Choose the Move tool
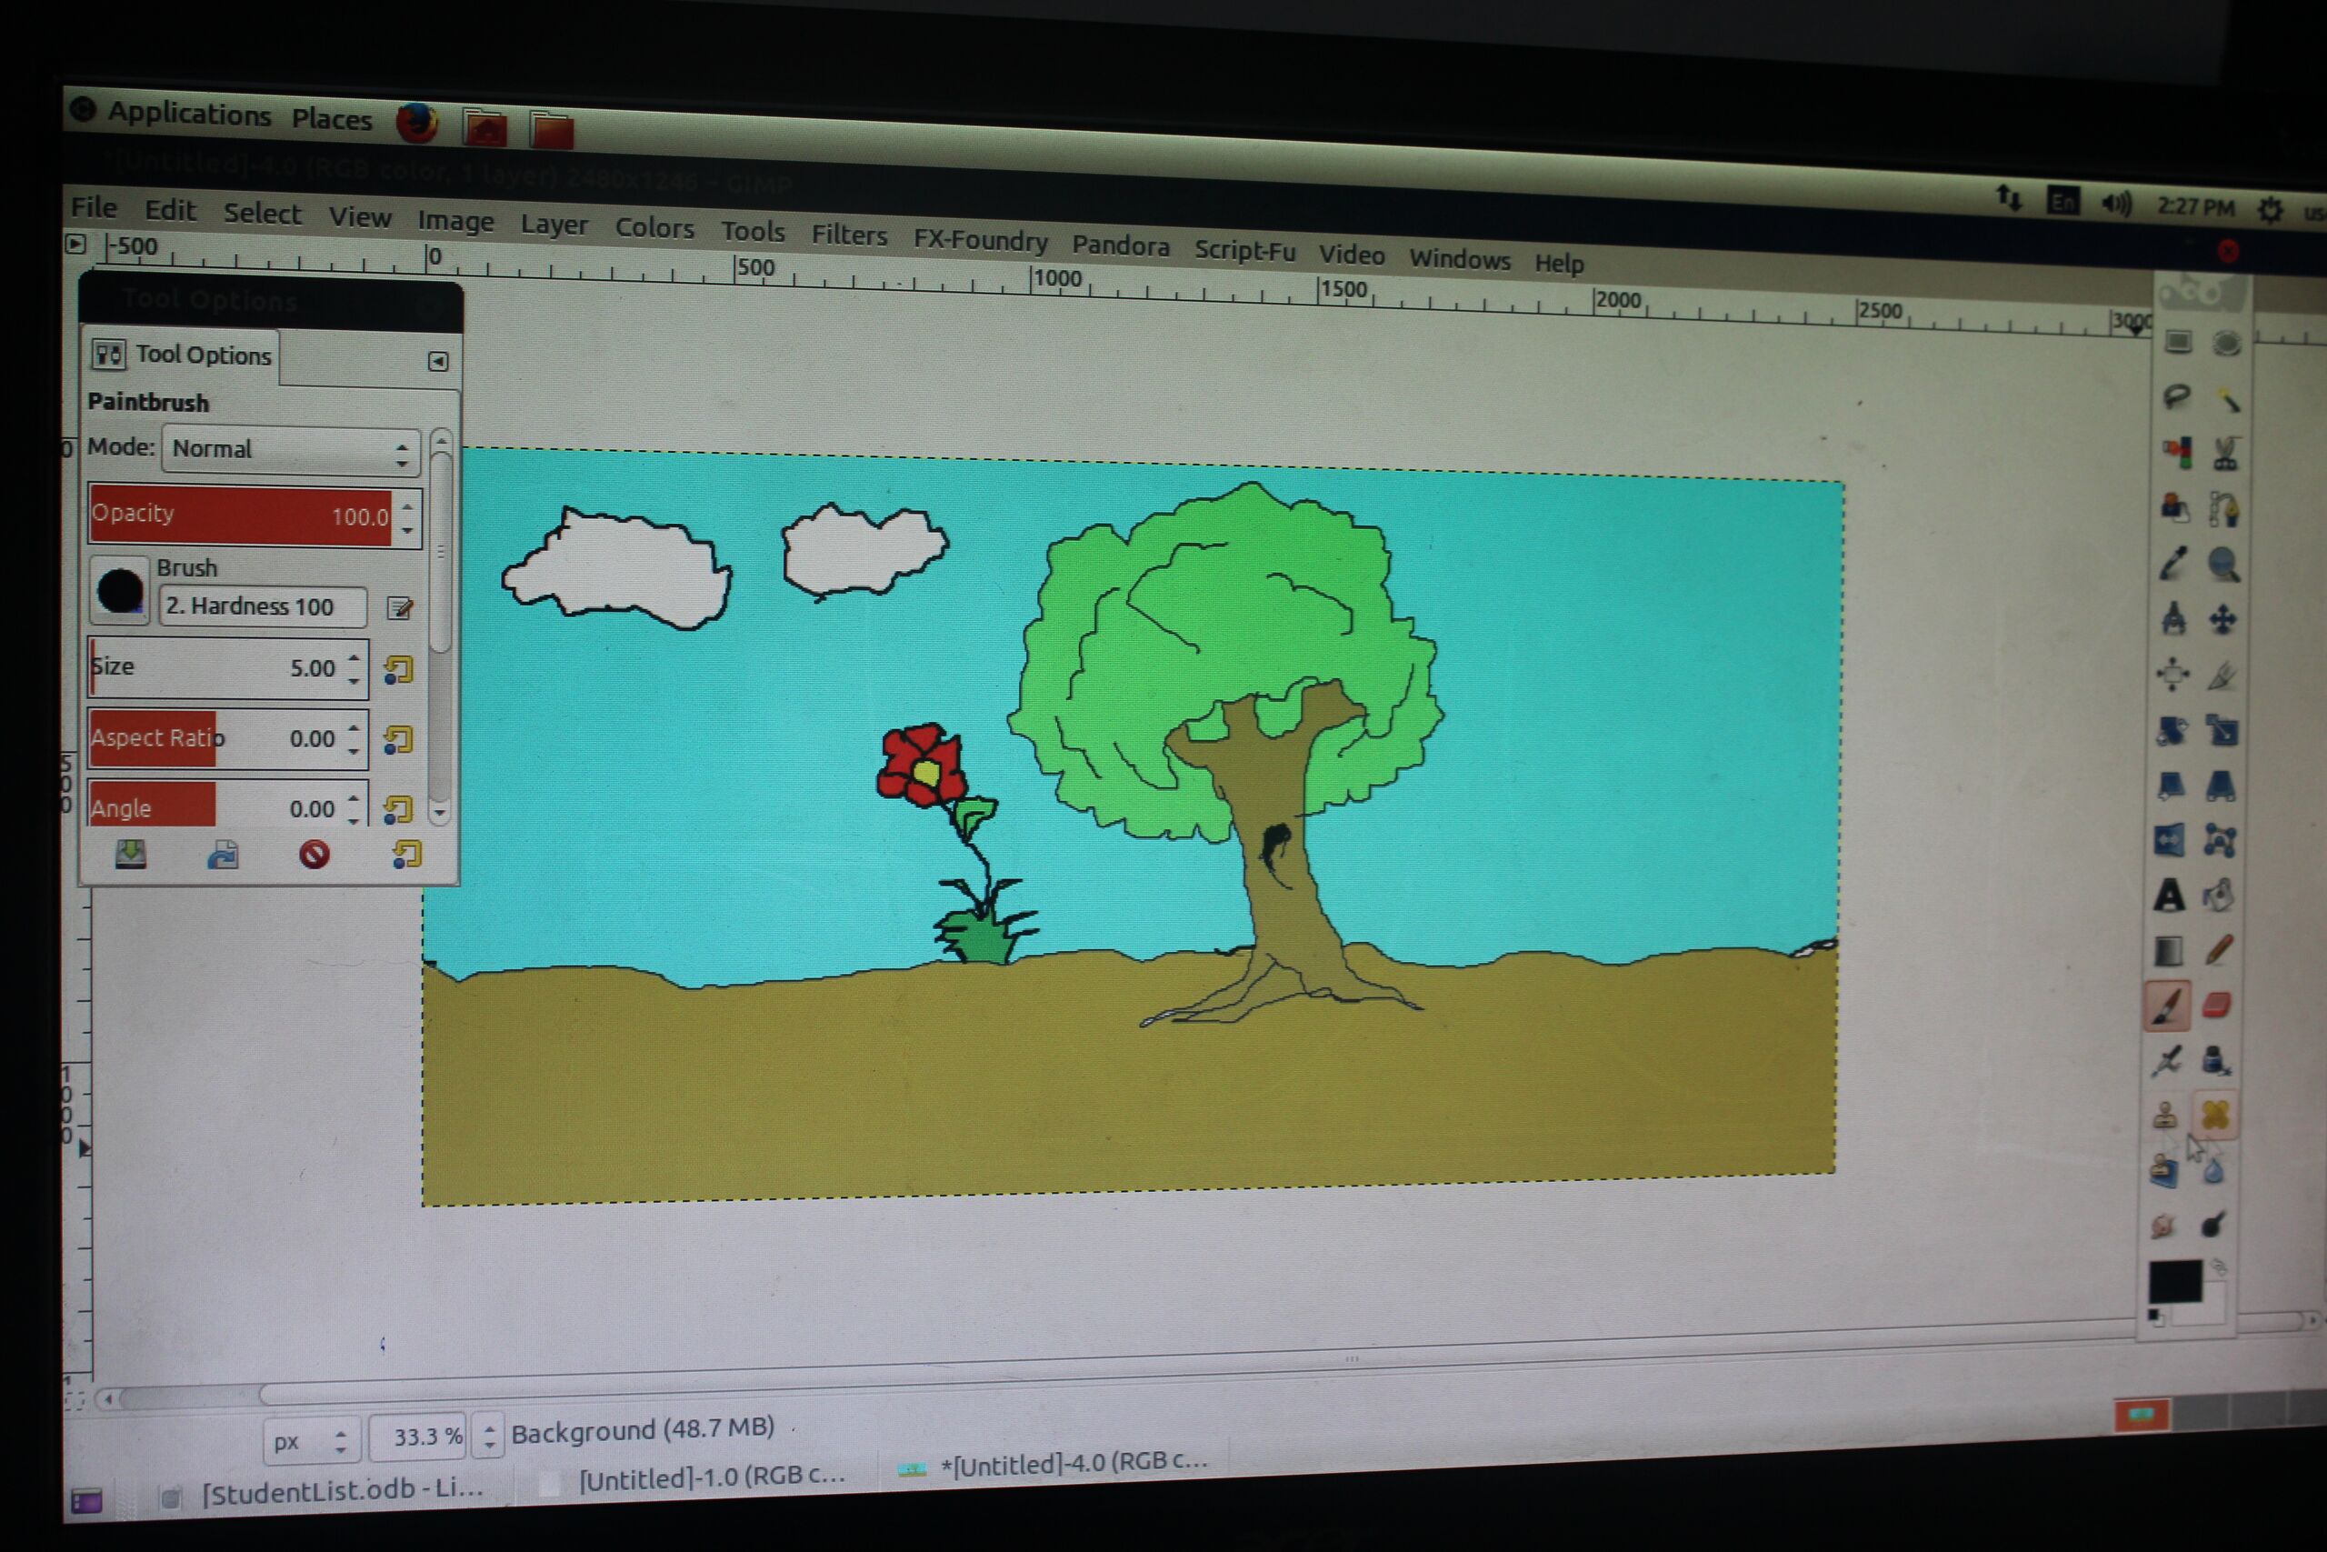The width and height of the screenshot is (2327, 1552). (2223, 621)
